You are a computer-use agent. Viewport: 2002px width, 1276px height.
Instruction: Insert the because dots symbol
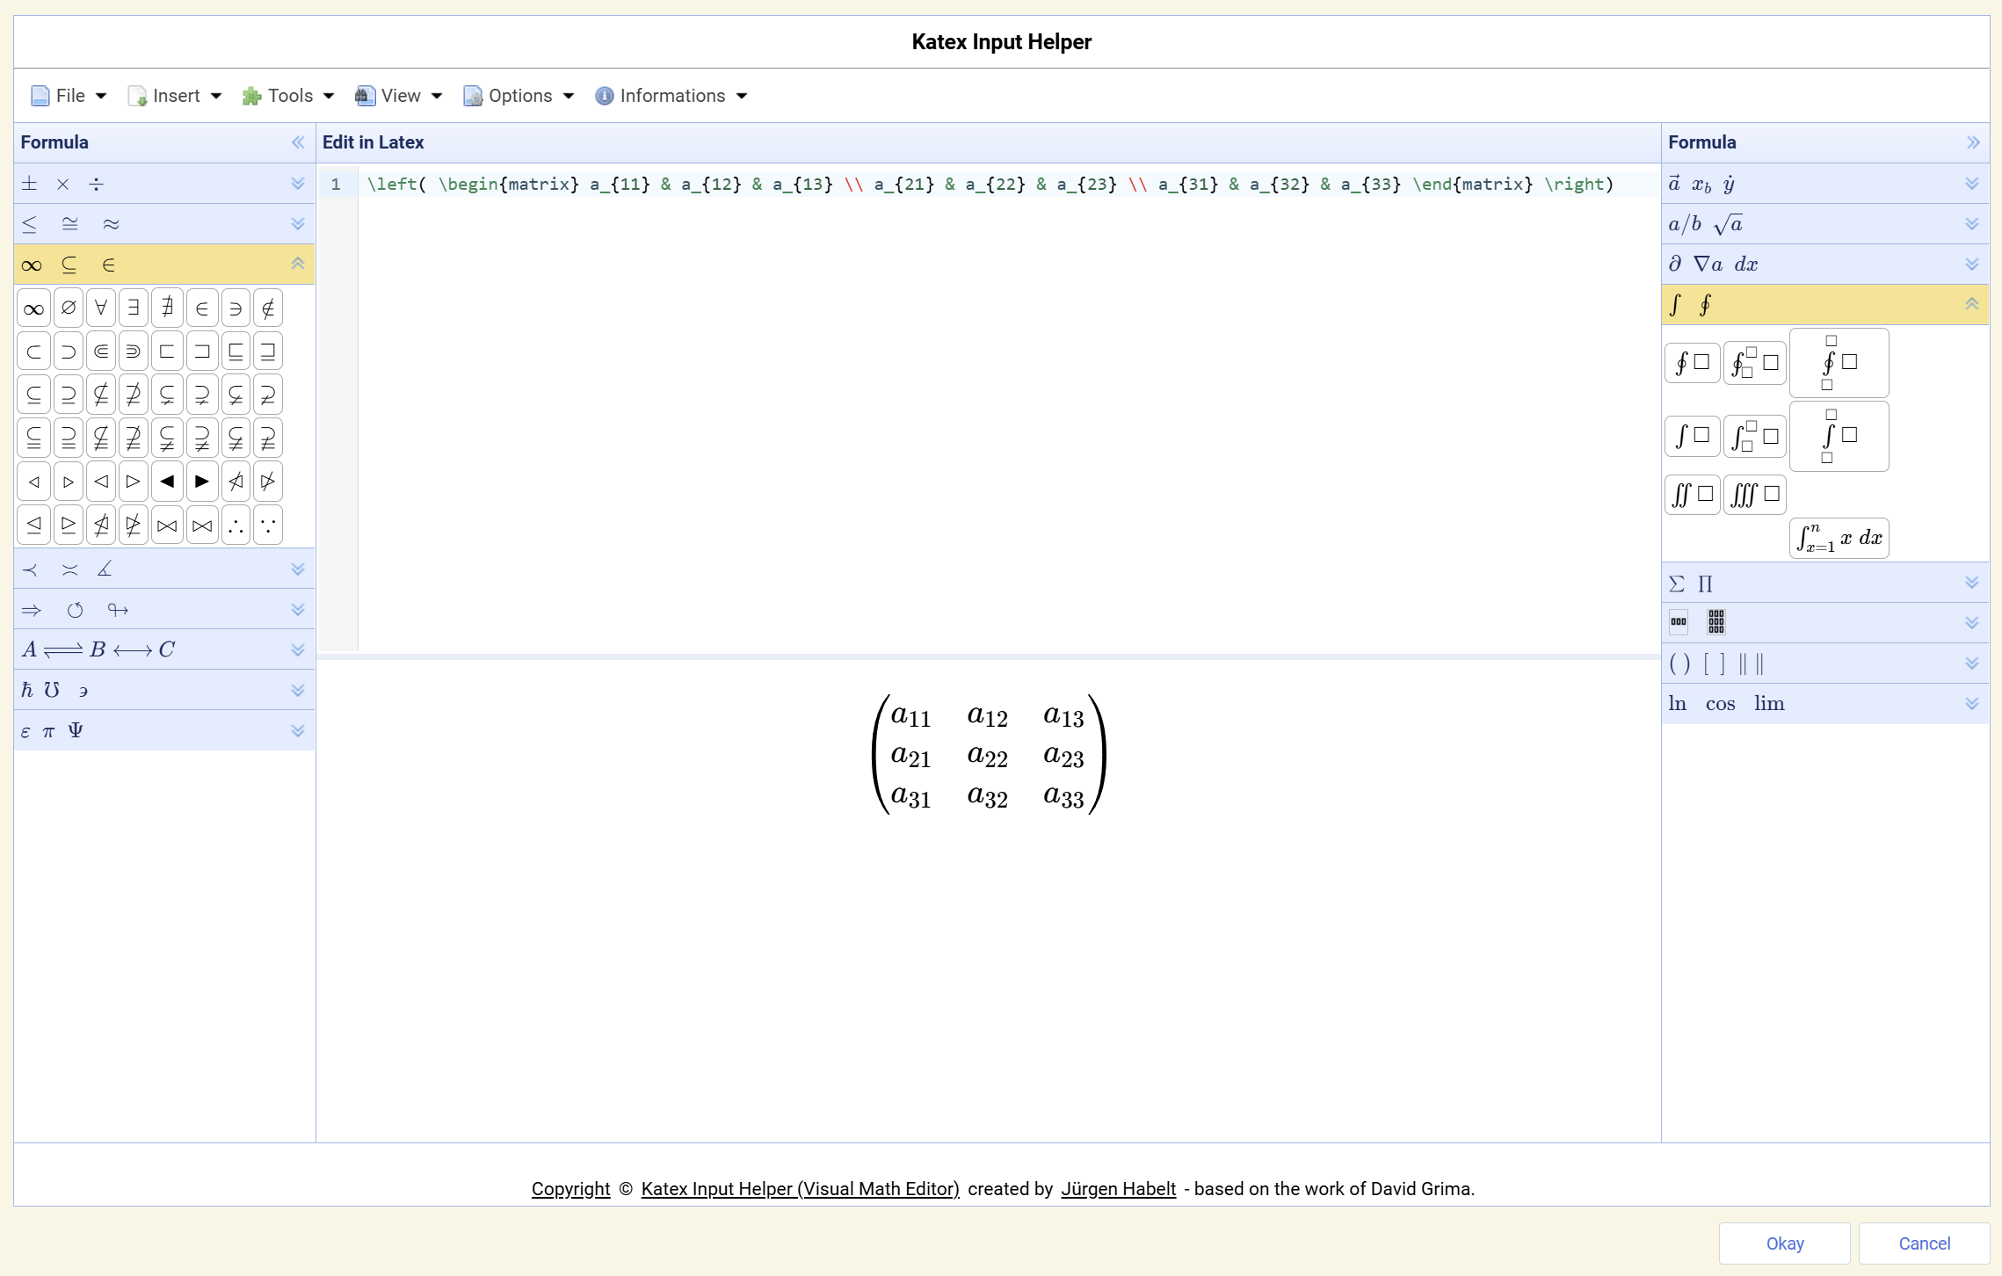coord(268,526)
